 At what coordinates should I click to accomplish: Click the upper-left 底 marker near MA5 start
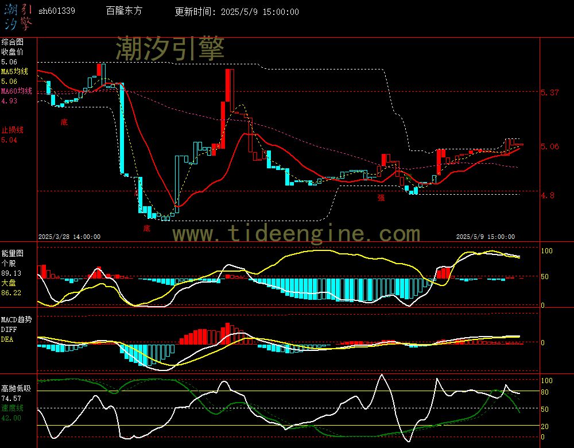tap(64, 122)
